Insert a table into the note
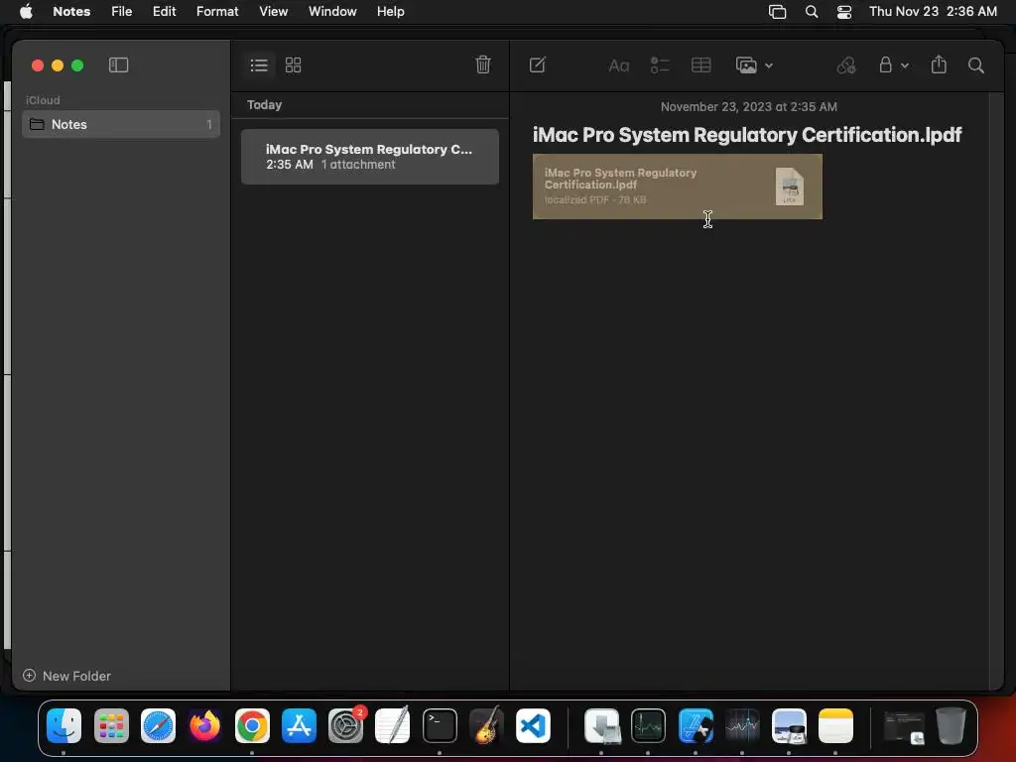 701,64
